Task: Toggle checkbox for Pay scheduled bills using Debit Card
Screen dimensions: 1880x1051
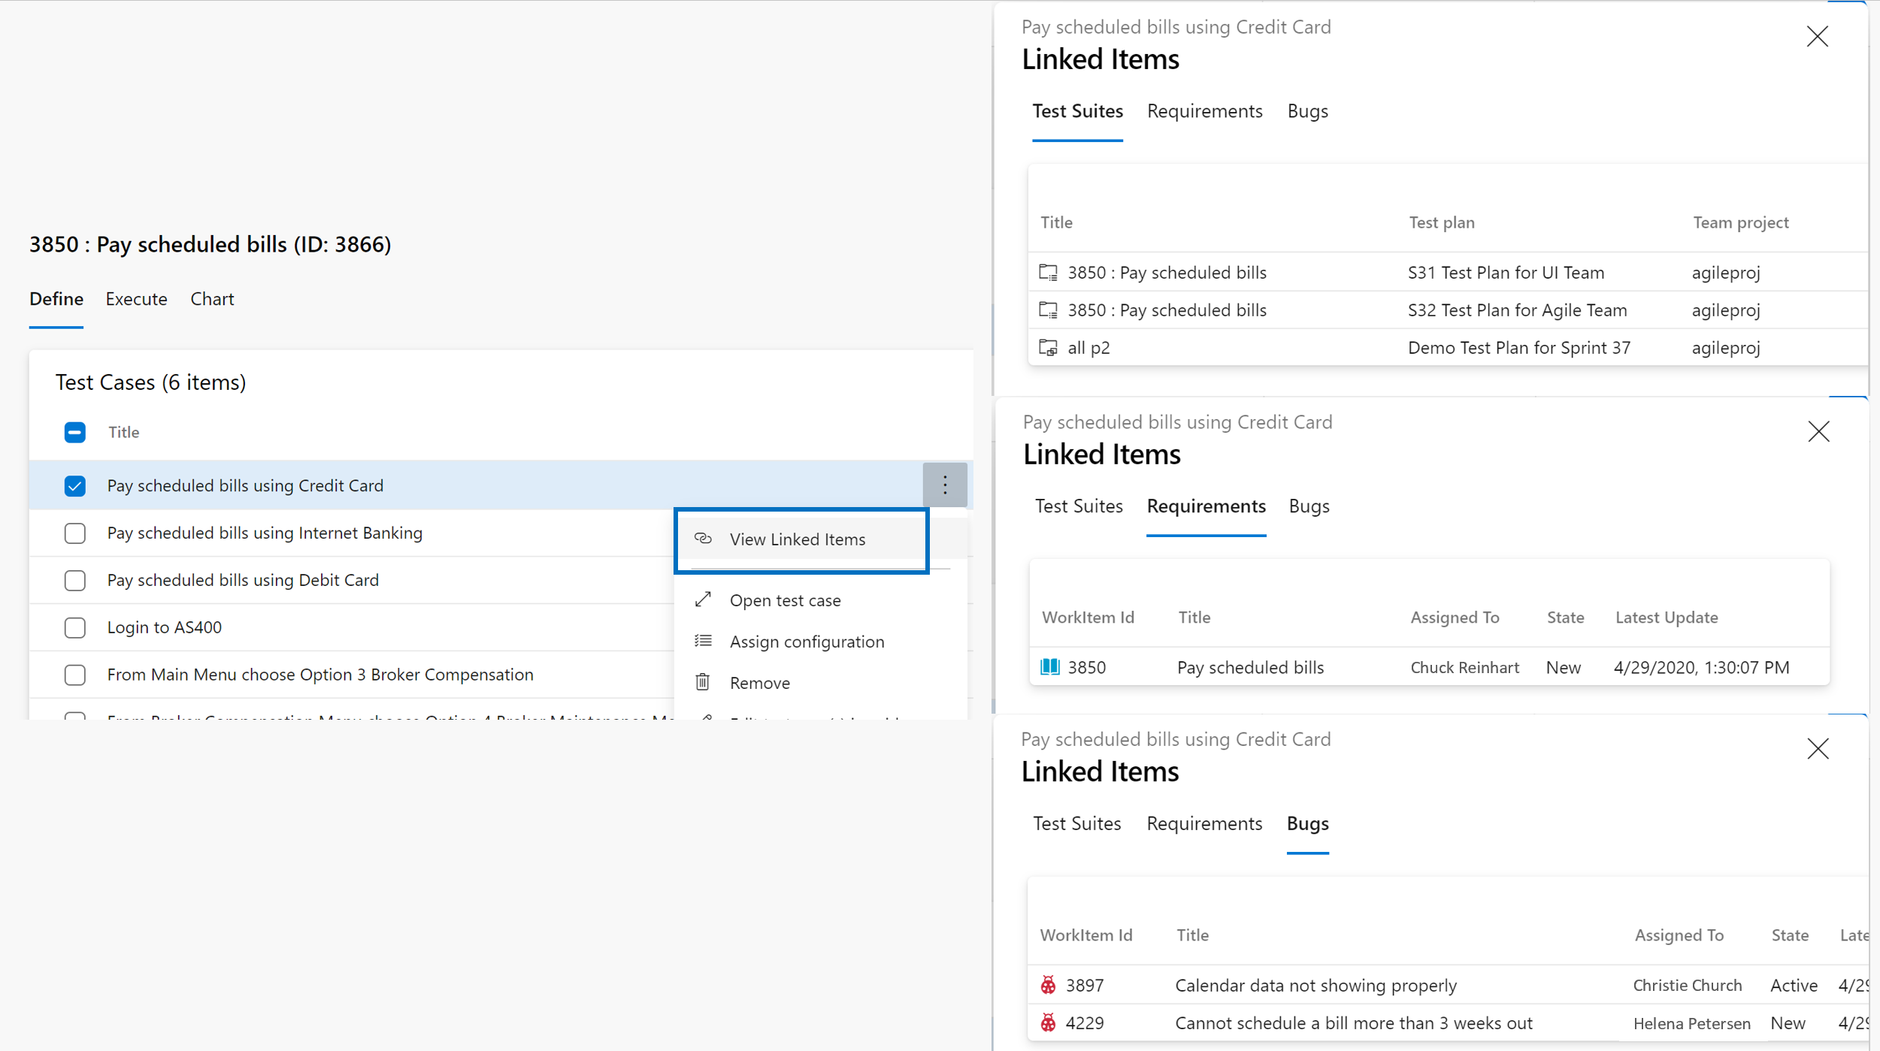Action: [x=74, y=578]
